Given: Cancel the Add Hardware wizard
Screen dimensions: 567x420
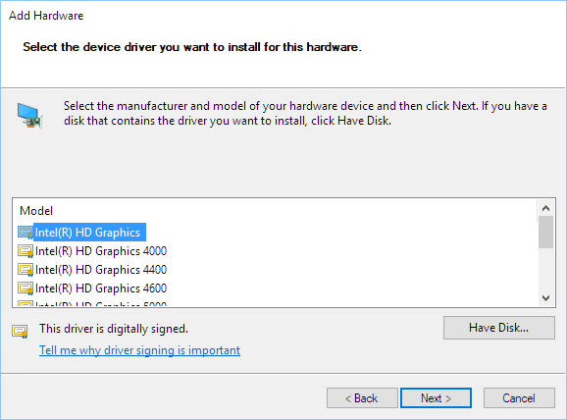Looking at the screenshot, I should click(x=519, y=398).
